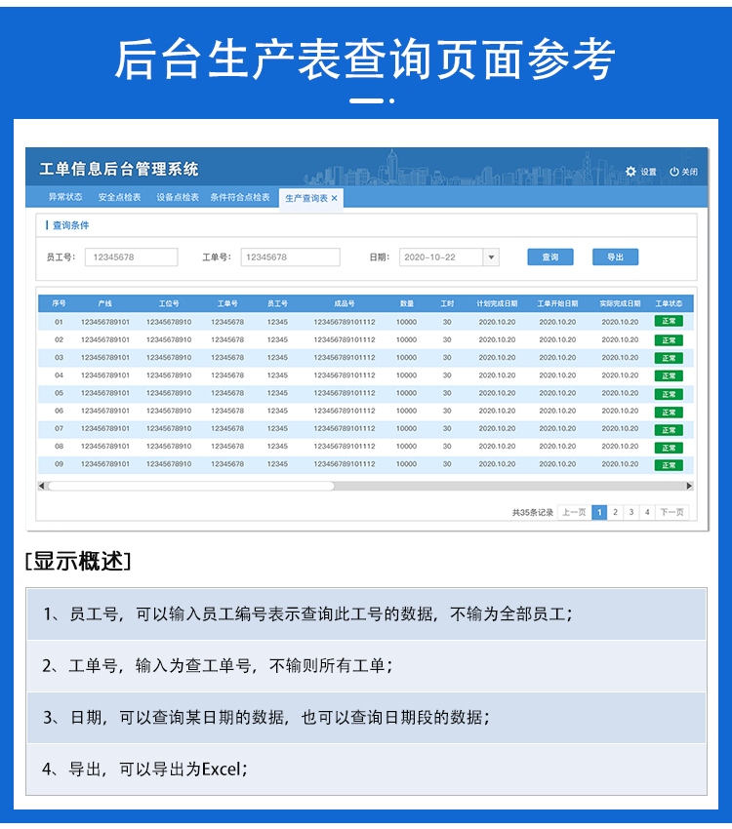Select the 设备点检表 tab
732x829 pixels.
pos(178,197)
